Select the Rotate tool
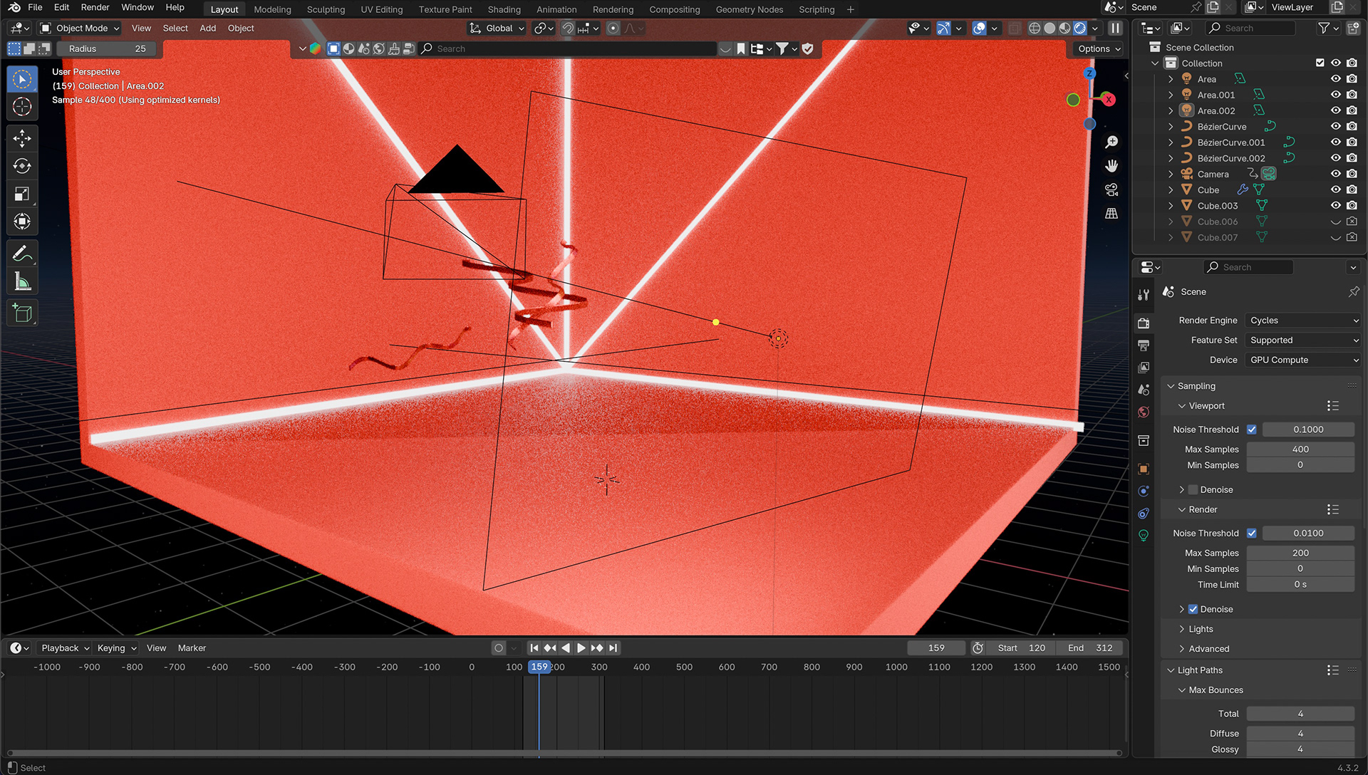This screenshot has width=1368, height=775. point(22,166)
